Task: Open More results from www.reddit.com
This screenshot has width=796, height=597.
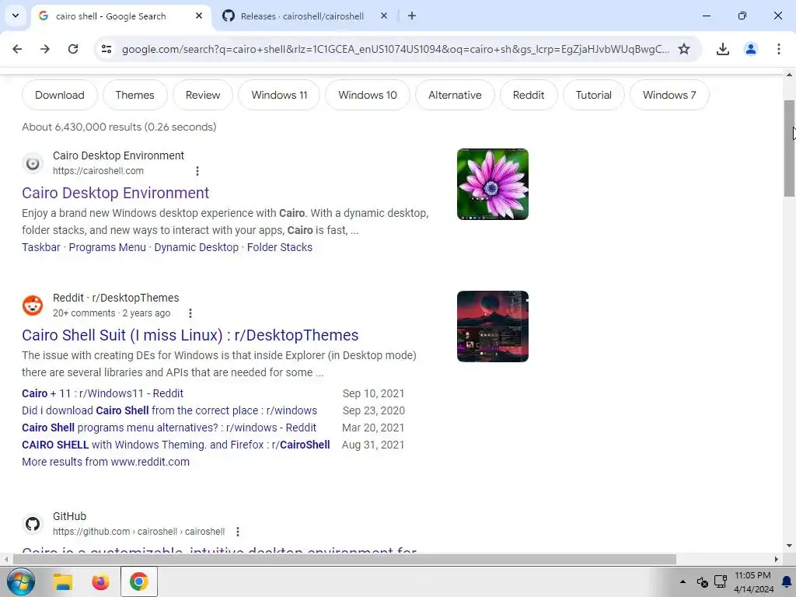Action: 106,462
